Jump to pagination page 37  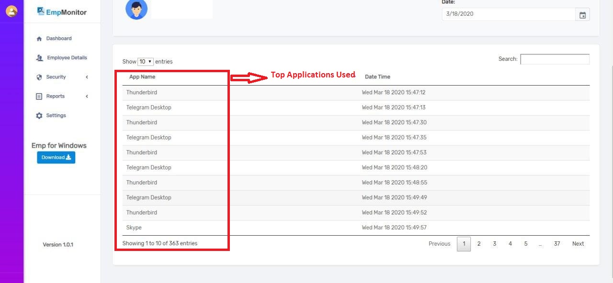tap(557, 244)
